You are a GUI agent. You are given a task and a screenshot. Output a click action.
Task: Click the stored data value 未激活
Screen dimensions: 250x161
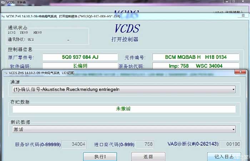[x=124, y=109]
